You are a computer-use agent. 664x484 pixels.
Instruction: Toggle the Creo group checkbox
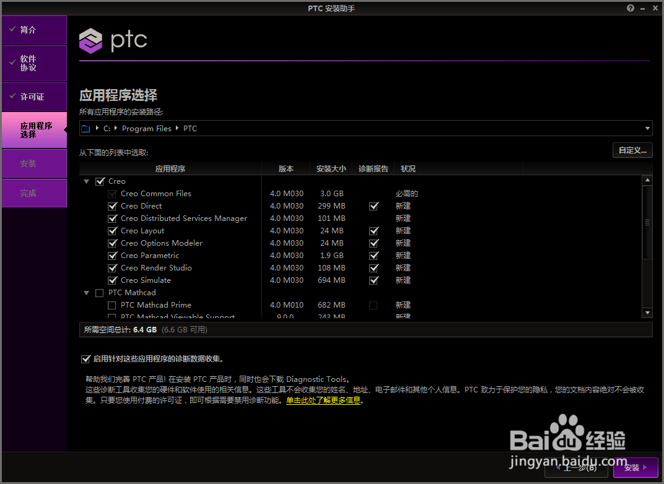click(100, 181)
